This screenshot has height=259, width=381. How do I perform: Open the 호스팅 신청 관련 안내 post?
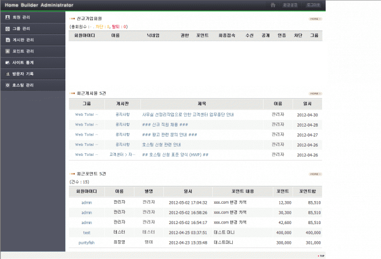pyautogui.click(x=161, y=144)
